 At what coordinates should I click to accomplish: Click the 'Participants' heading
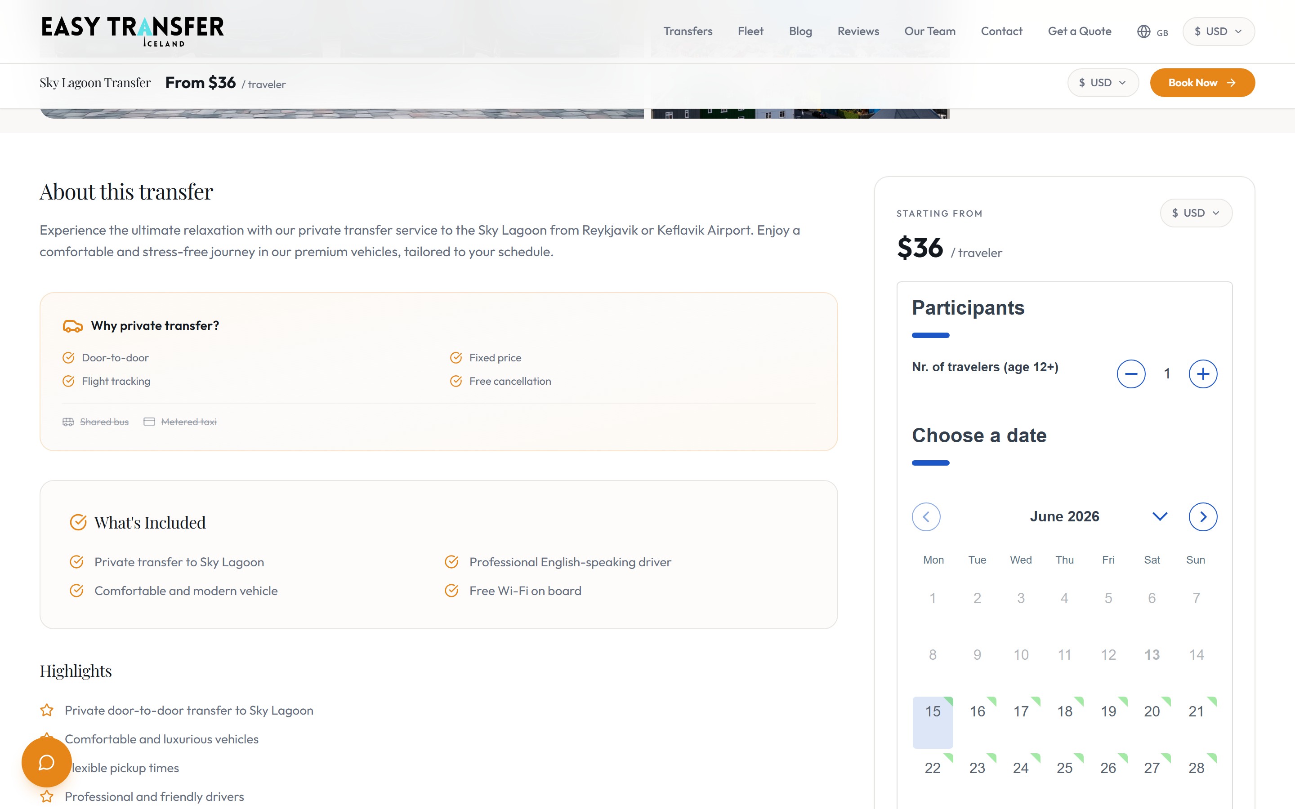pyautogui.click(x=968, y=308)
